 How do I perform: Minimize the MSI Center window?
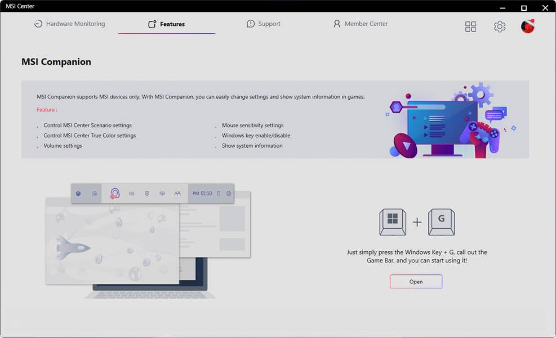(502, 8)
